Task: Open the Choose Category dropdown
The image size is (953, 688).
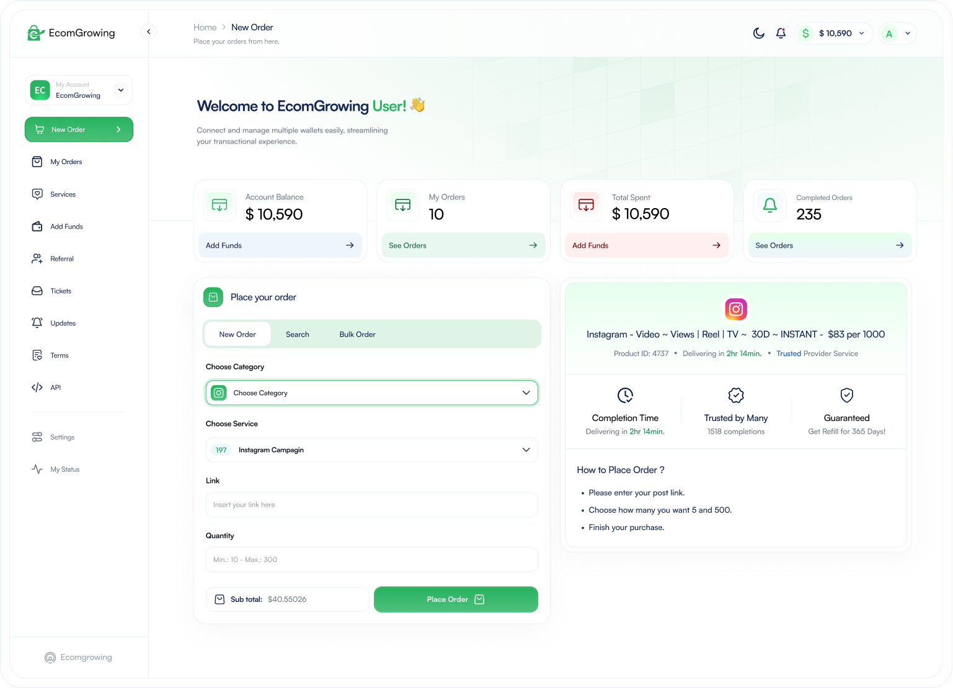Action: (371, 393)
